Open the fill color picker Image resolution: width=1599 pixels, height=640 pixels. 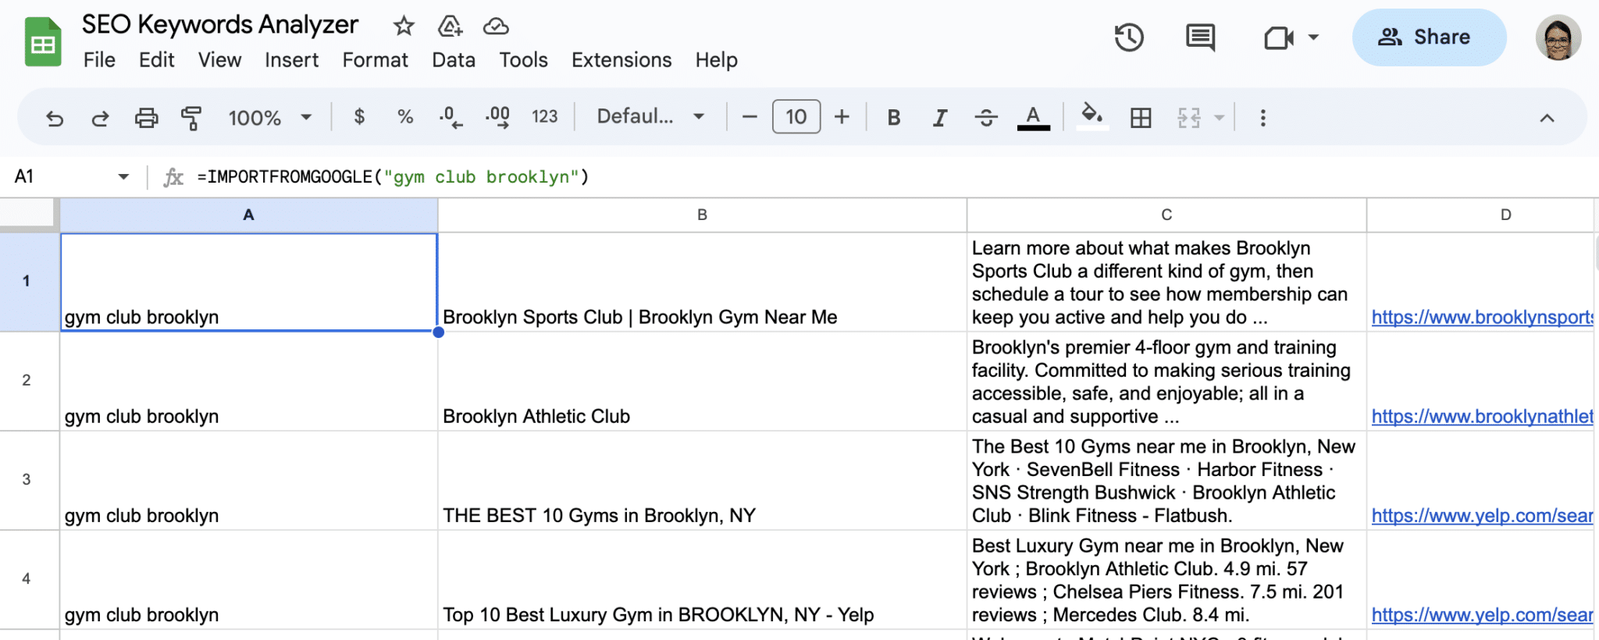pyautogui.click(x=1092, y=117)
